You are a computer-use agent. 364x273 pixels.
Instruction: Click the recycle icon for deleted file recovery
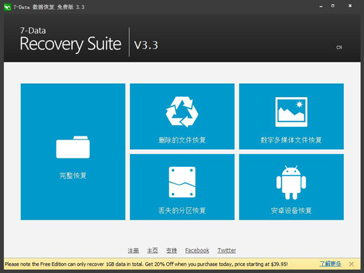(x=182, y=112)
